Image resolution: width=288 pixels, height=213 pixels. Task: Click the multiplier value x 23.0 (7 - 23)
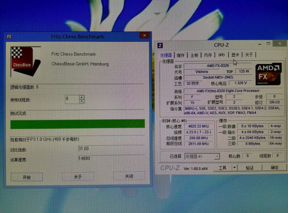point(198,132)
